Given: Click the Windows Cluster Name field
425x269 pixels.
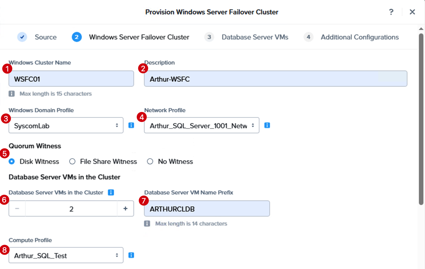Looking at the screenshot, I should (x=71, y=79).
